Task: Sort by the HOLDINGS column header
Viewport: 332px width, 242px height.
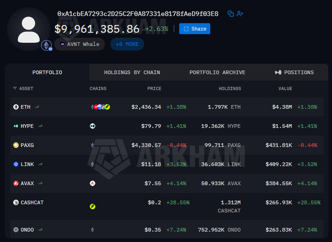Action: 230,89
